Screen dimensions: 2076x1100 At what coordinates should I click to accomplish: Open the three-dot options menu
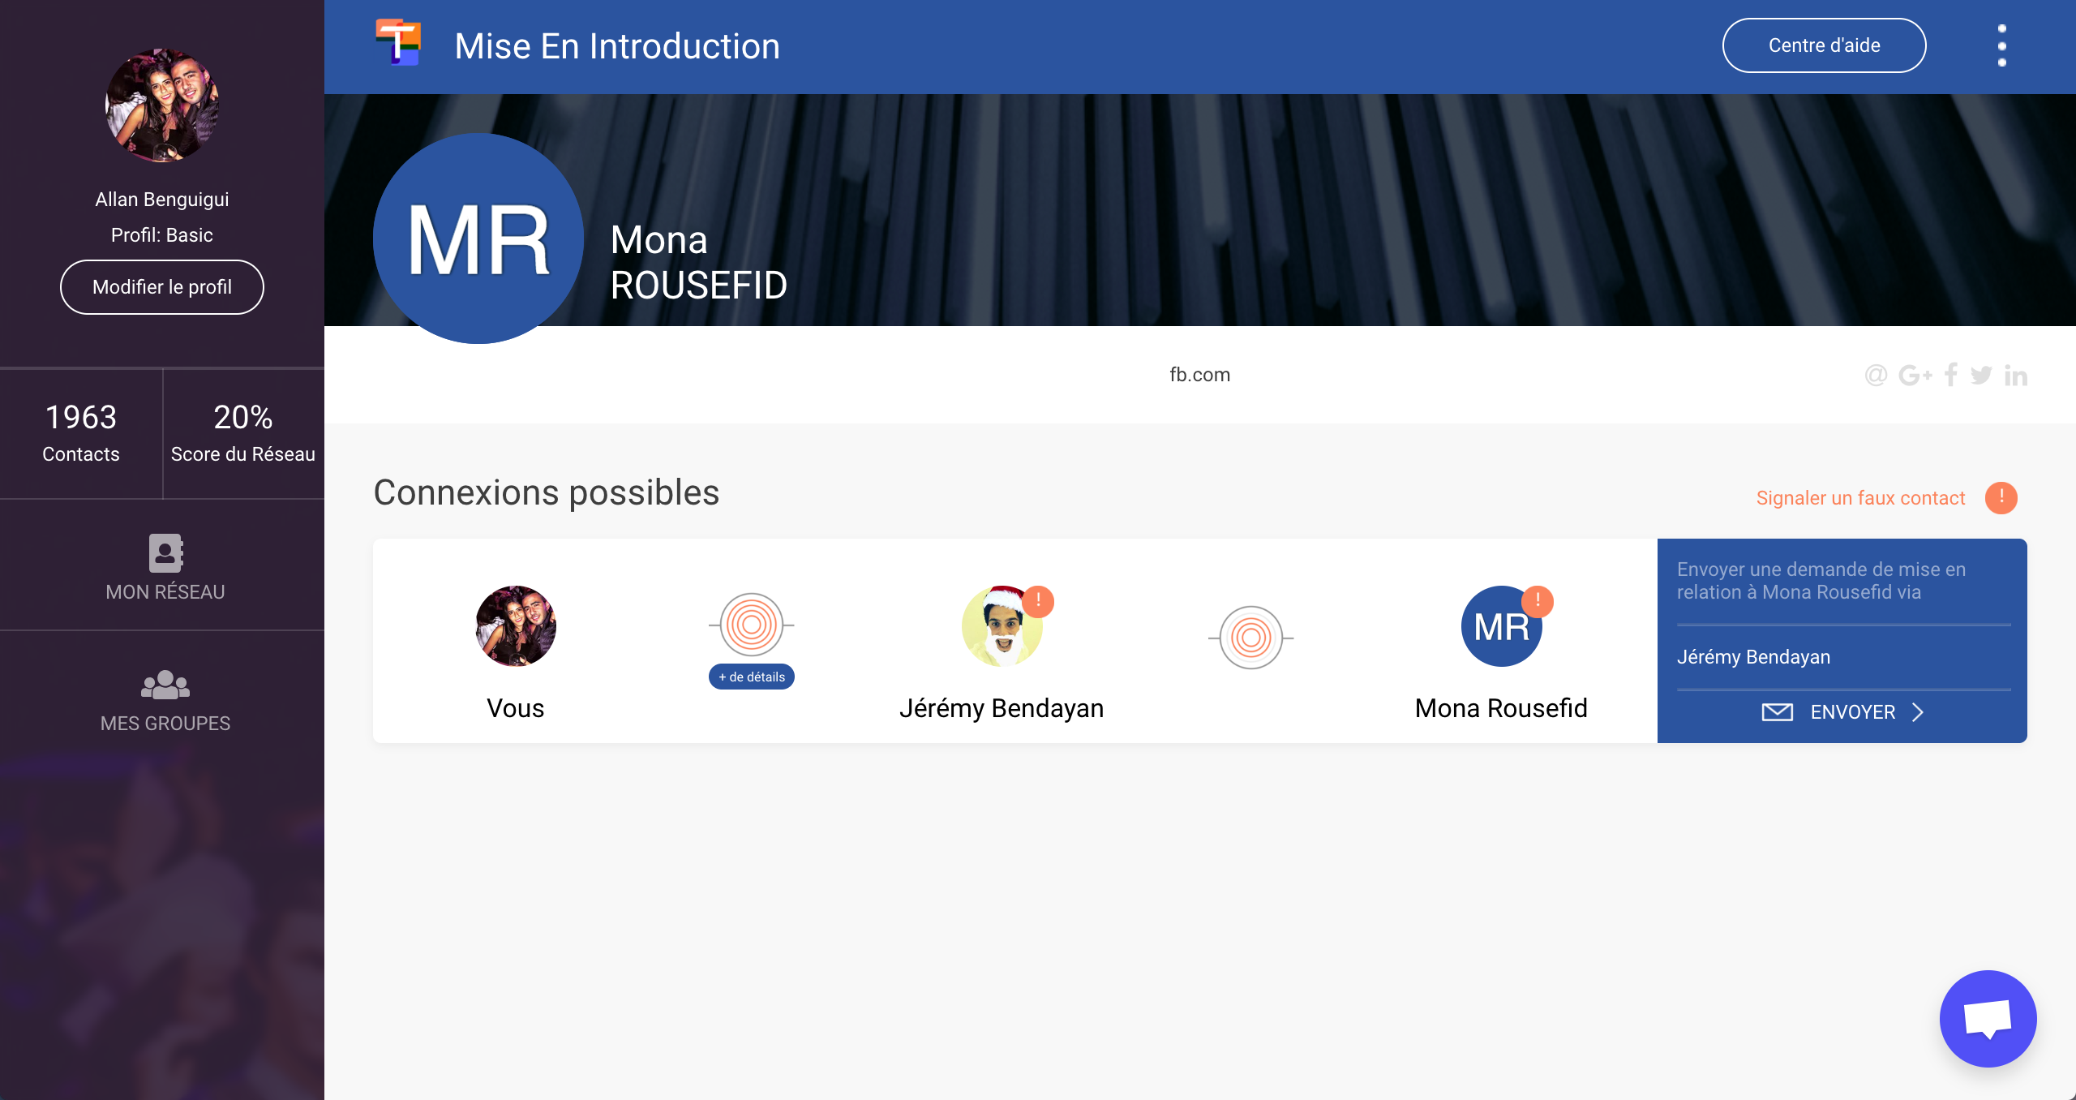point(2001,45)
